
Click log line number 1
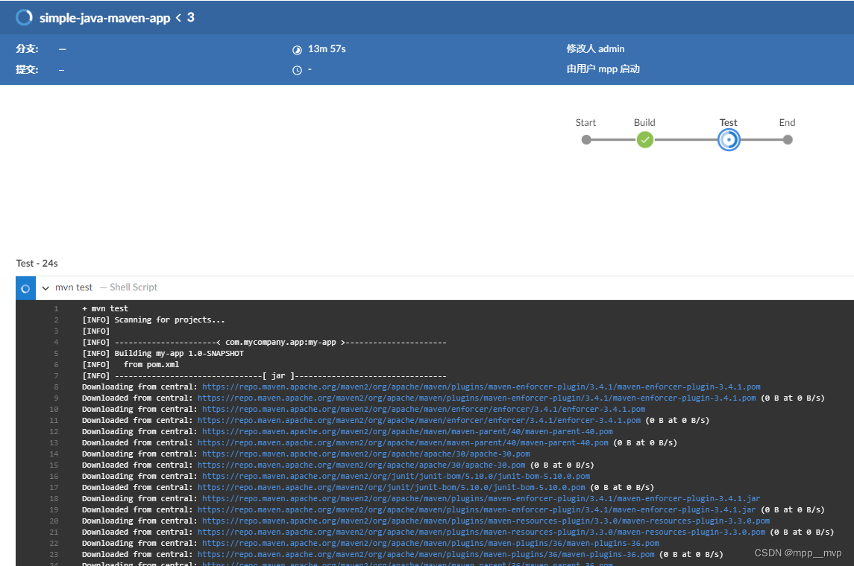coord(56,309)
